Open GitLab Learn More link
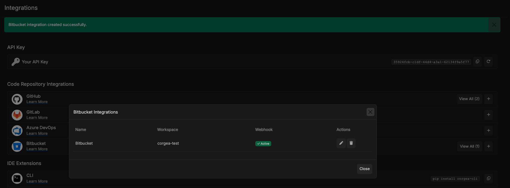510x188 pixels. [x=37, y=118]
